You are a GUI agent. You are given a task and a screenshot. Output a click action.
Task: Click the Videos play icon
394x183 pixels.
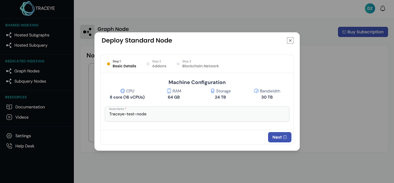9,117
